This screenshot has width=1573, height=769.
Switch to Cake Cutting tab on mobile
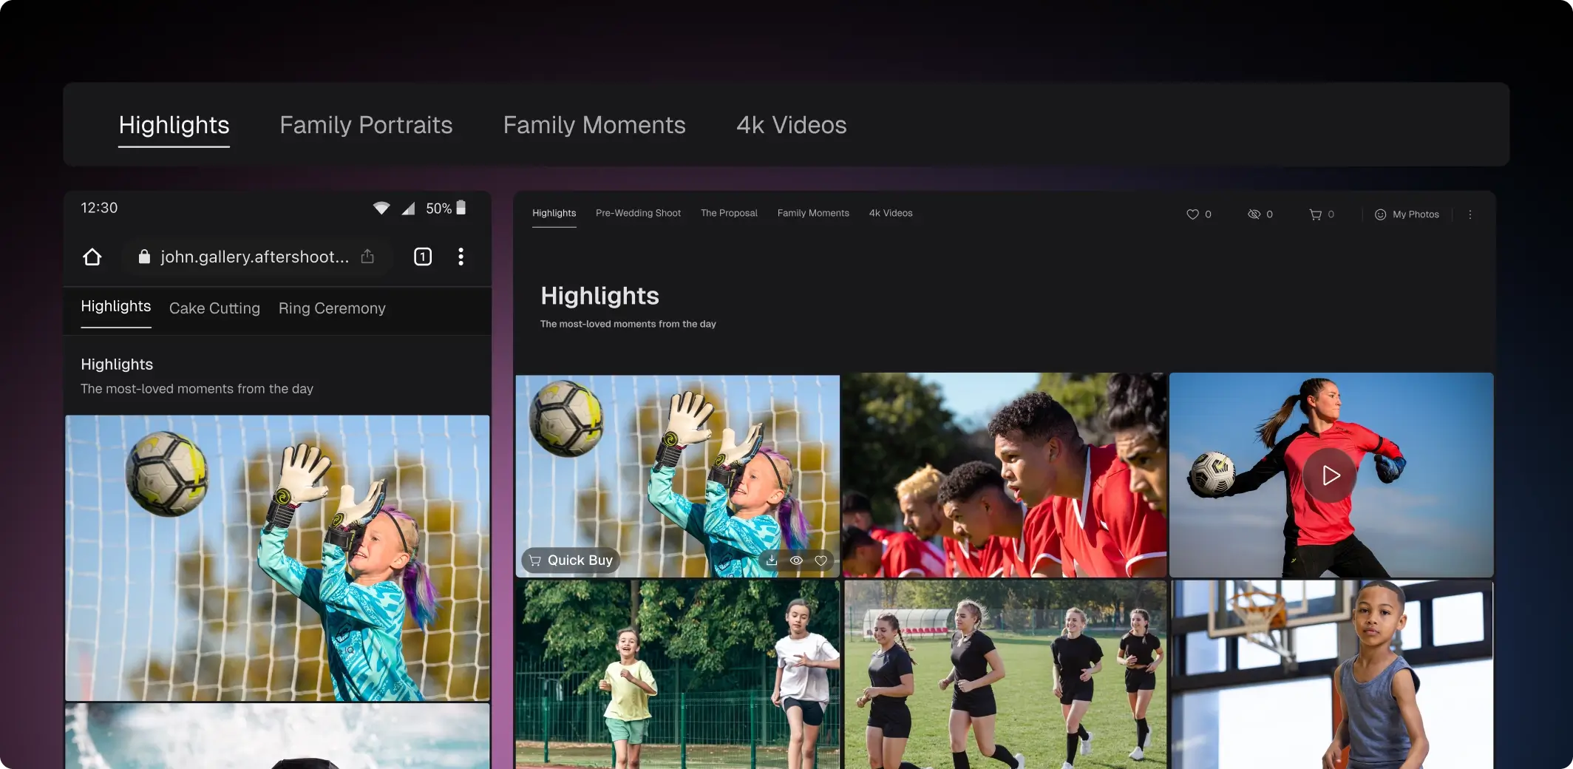pos(214,308)
